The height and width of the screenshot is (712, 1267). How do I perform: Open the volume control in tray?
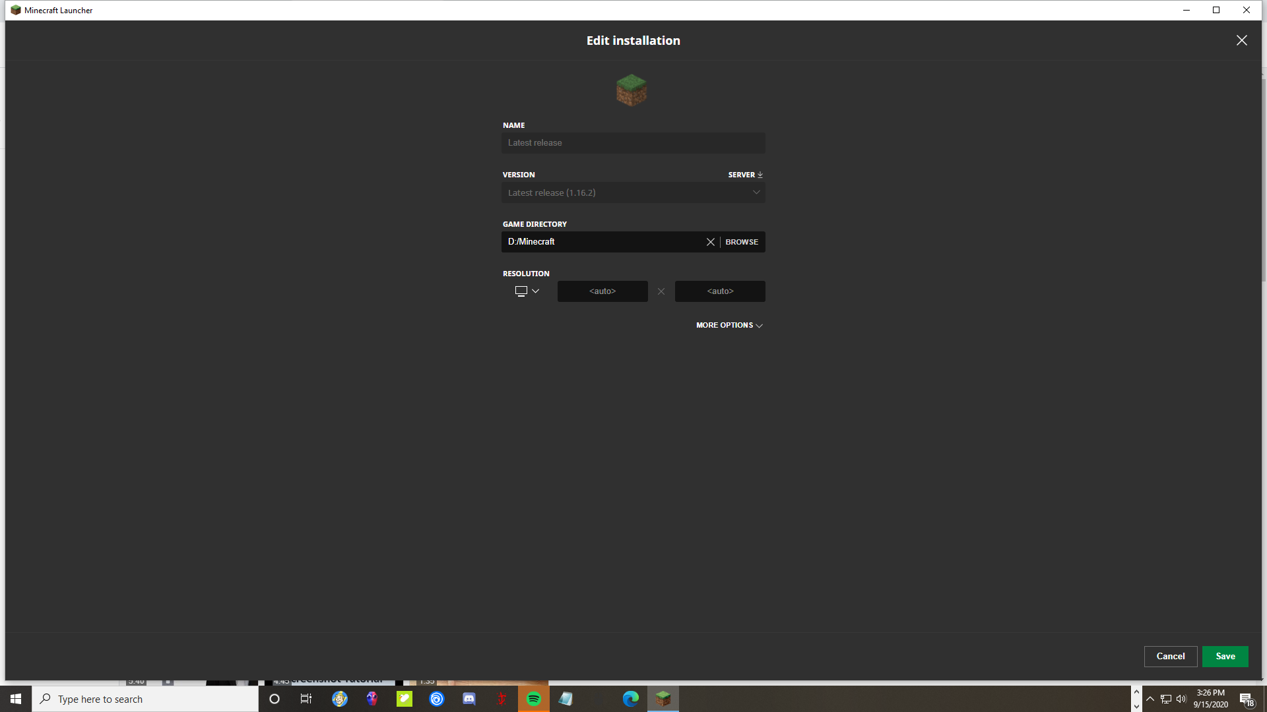point(1181,699)
